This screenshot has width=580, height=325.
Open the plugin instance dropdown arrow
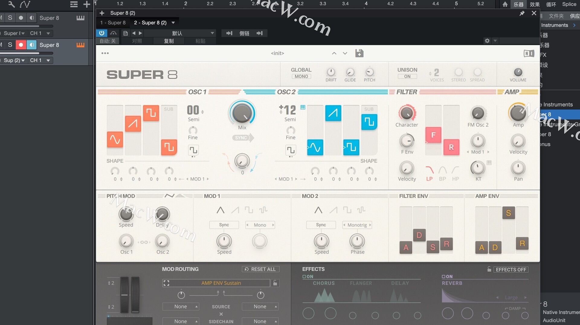click(x=173, y=23)
